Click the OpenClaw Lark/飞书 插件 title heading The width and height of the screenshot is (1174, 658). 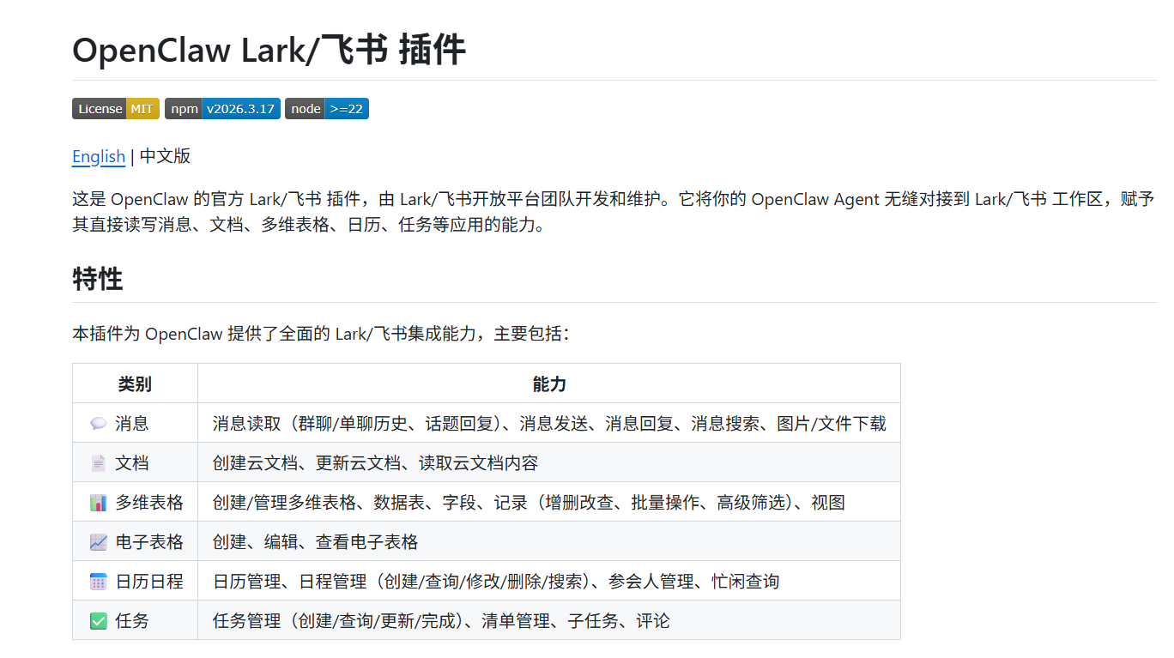coord(269,51)
